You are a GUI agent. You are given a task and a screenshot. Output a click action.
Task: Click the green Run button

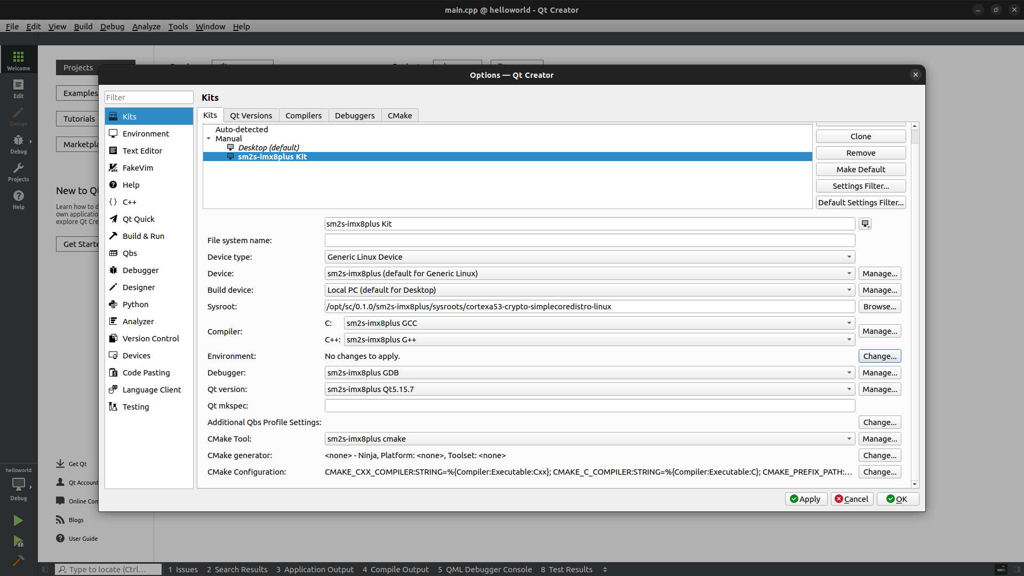pos(18,520)
